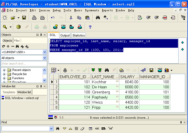188x133 pixels.
Task: Click the Explain plan lightbulb database icon
Action: click(56, 27)
